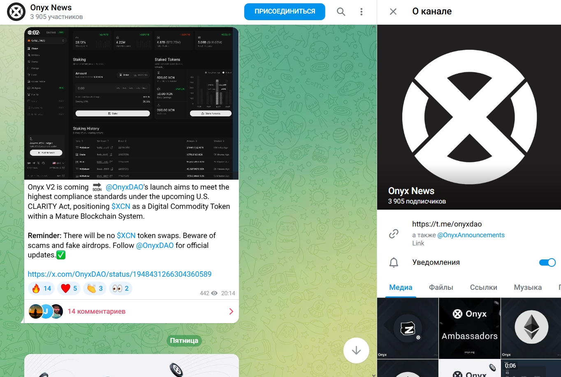561x377 pixels.
Task: Click '3 905 подписчиков' subscriber count
Action: click(x=417, y=201)
